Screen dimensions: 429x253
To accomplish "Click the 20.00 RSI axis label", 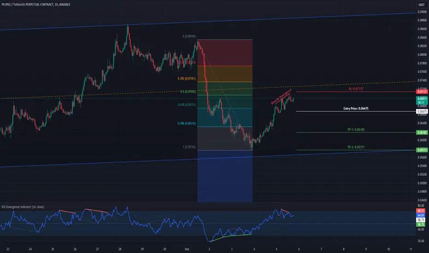I will click(x=421, y=241).
